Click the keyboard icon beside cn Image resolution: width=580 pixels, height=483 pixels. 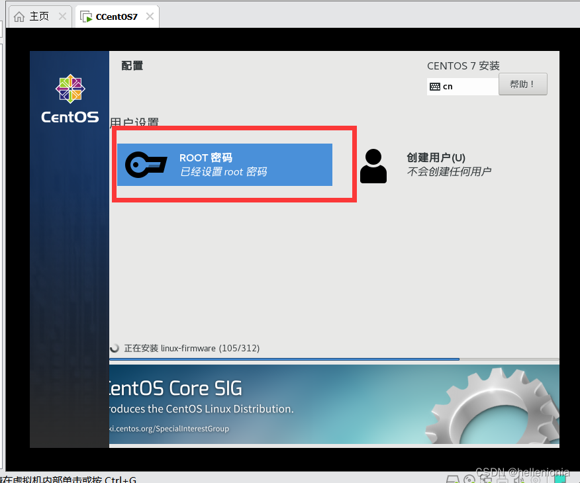[434, 86]
